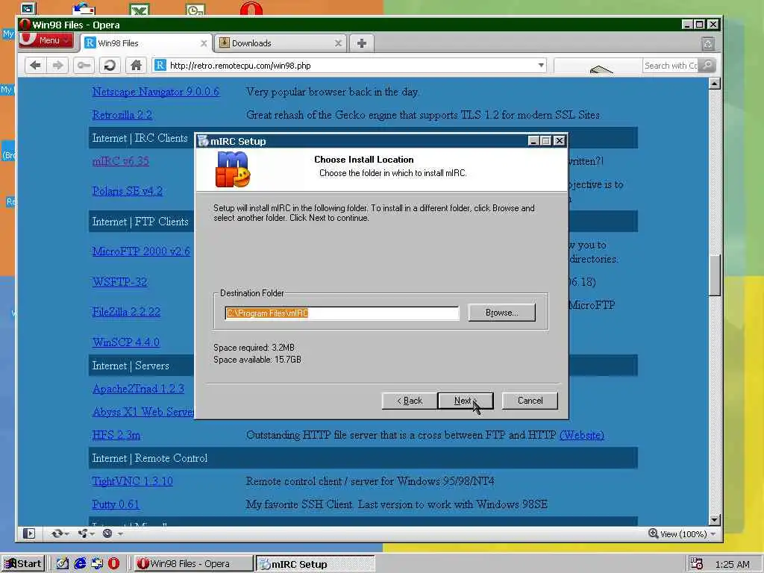Close the Win98 Files tab

(x=204, y=43)
